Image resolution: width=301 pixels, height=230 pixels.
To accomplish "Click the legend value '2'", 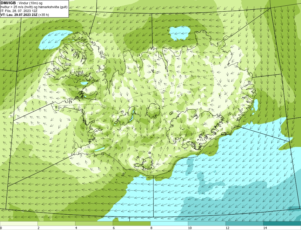I will (x=39, y=228).
